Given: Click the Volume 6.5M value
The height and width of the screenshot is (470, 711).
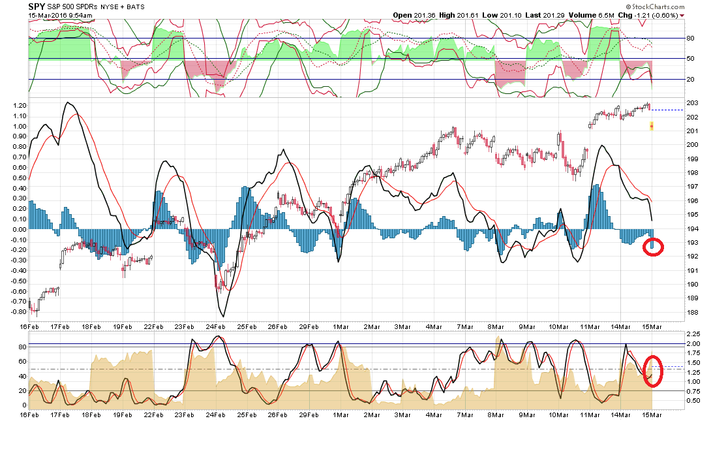Looking at the screenshot, I should tap(591, 16).
